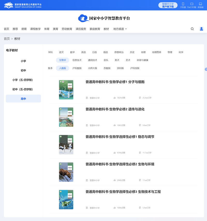
Task: Open the 手机版 mobile app download icon
Action: coord(183,5)
